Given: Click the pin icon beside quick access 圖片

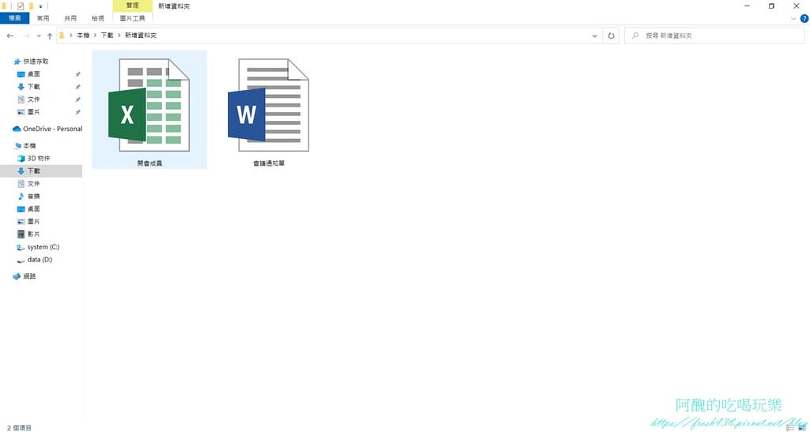Looking at the screenshot, I should (78, 112).
